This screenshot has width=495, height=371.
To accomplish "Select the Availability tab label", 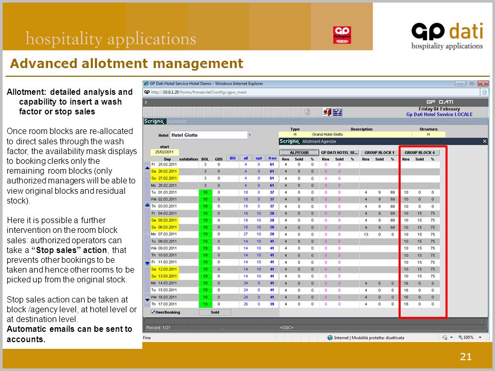I will [x=177, y=122].
